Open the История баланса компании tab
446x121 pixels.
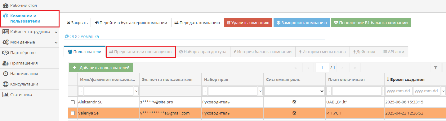263,52
